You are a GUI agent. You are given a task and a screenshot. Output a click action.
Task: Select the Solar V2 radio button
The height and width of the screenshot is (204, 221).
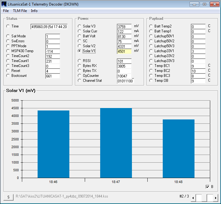point(79,46)
